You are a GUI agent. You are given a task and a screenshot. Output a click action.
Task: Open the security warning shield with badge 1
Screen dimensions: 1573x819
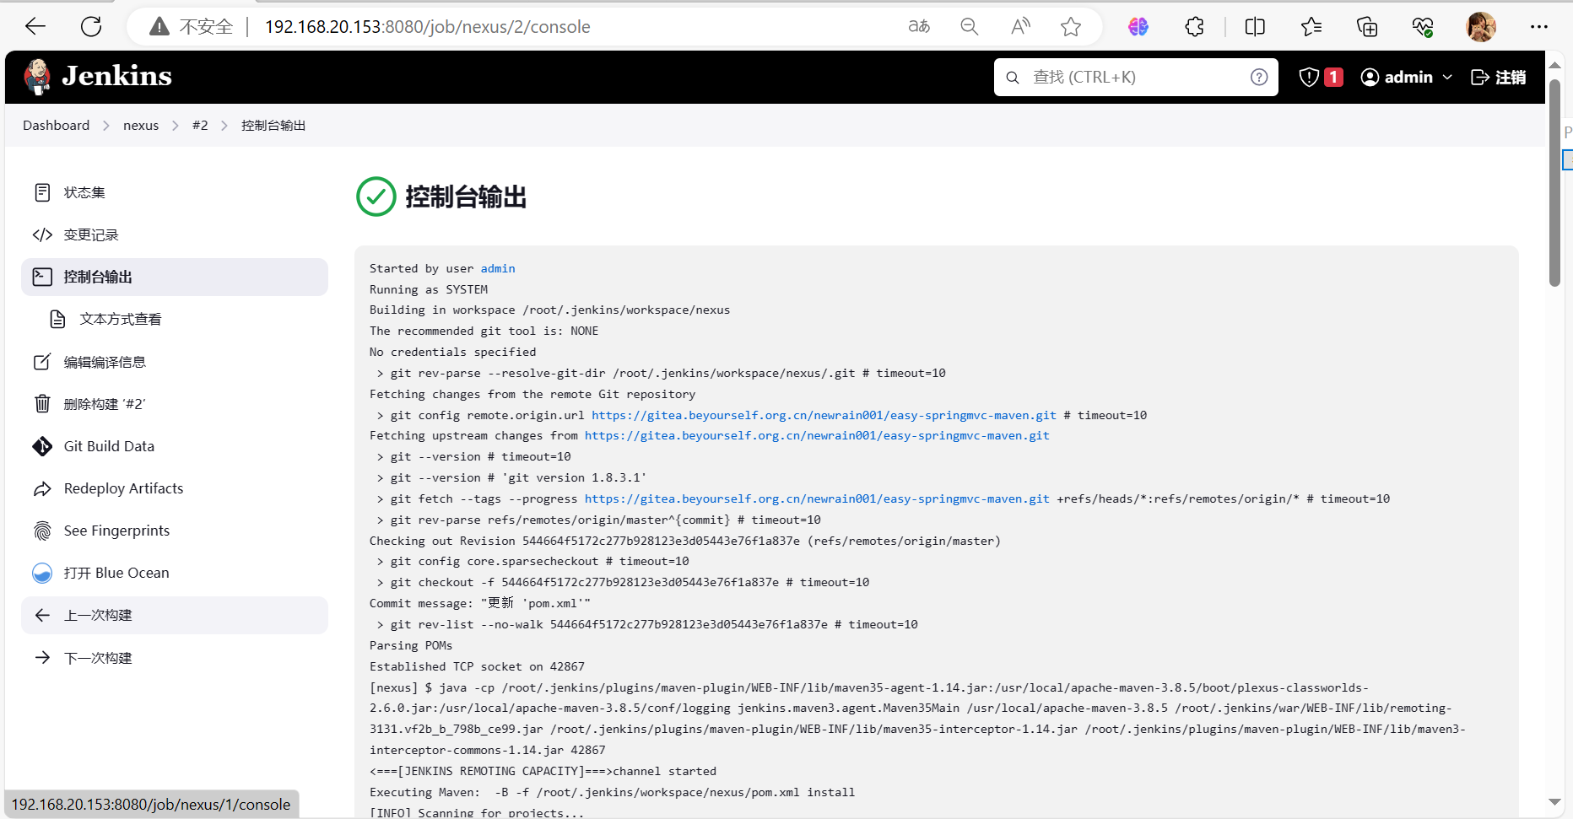pyautogui.click(x=1321, y=77)
